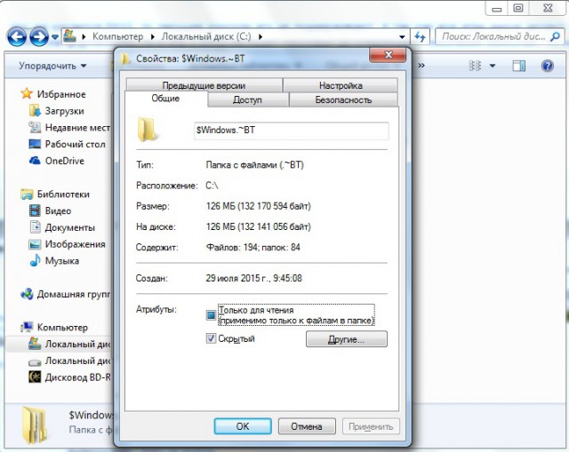Click the Рабочий стол monitor icon

click(35, 144)
